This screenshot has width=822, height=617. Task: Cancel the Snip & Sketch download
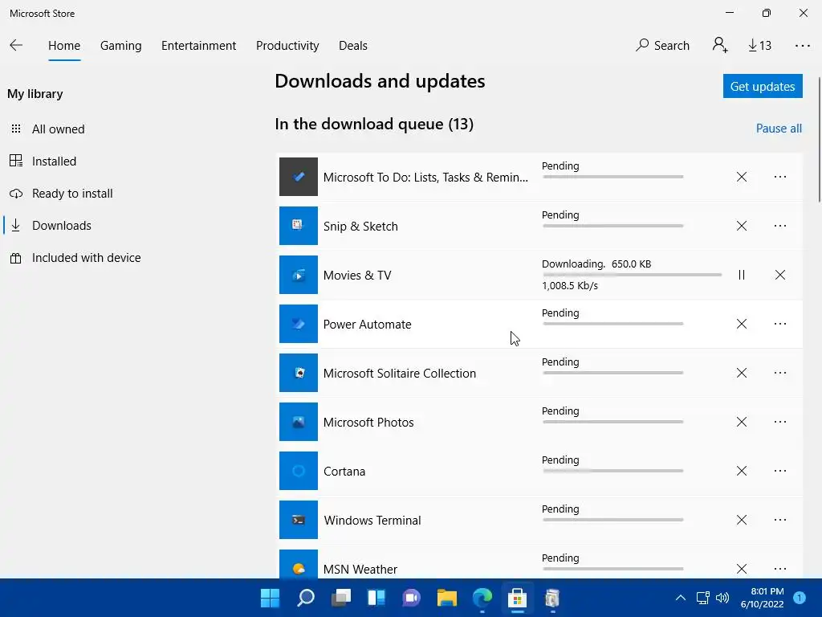741,226
